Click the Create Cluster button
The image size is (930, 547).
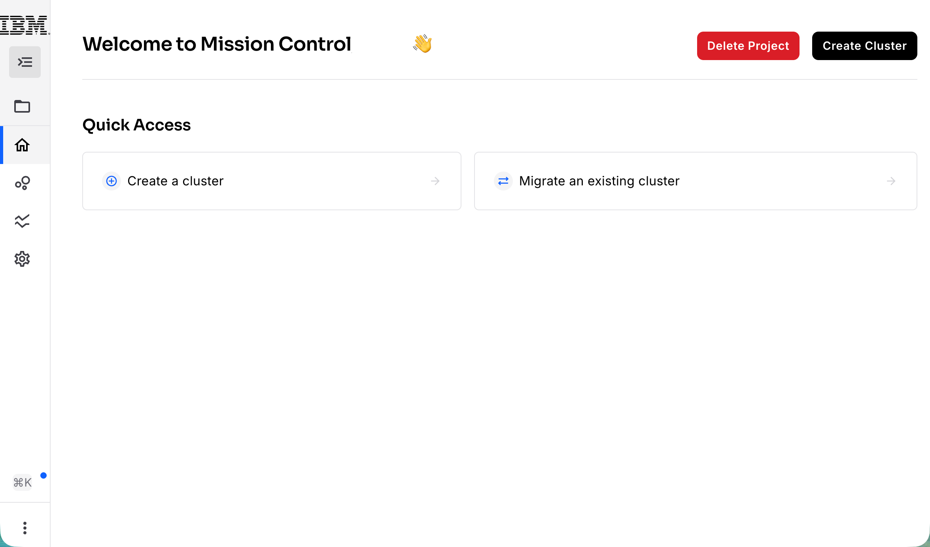click(x=865, y=46)
